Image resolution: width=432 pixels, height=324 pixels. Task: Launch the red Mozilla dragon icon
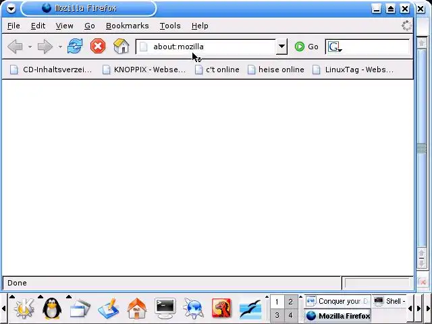pyautogui.click(x=221, y=308)
